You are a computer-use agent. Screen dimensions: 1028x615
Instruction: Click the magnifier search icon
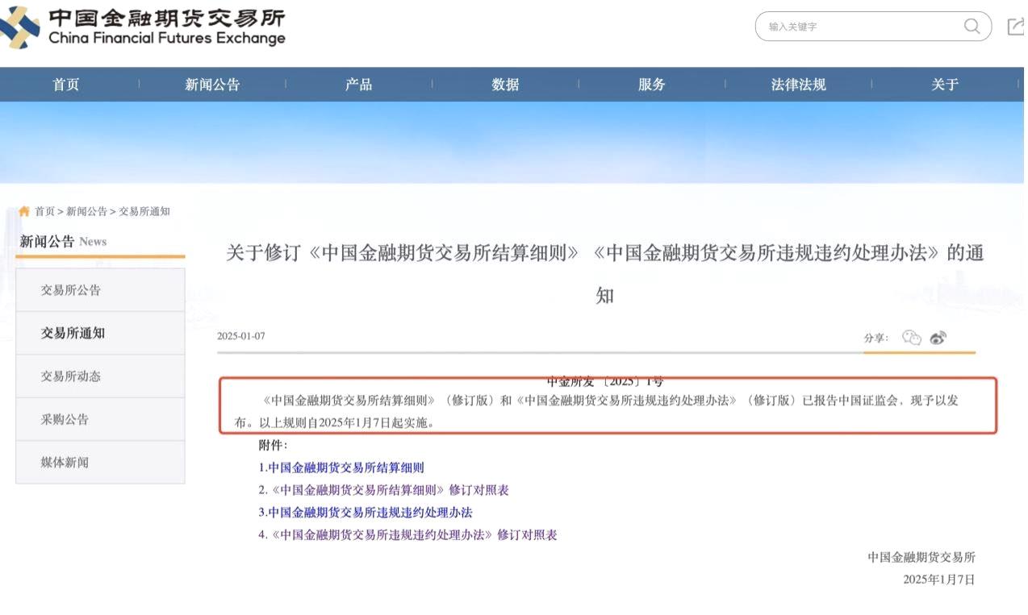[x=972, y=27]
